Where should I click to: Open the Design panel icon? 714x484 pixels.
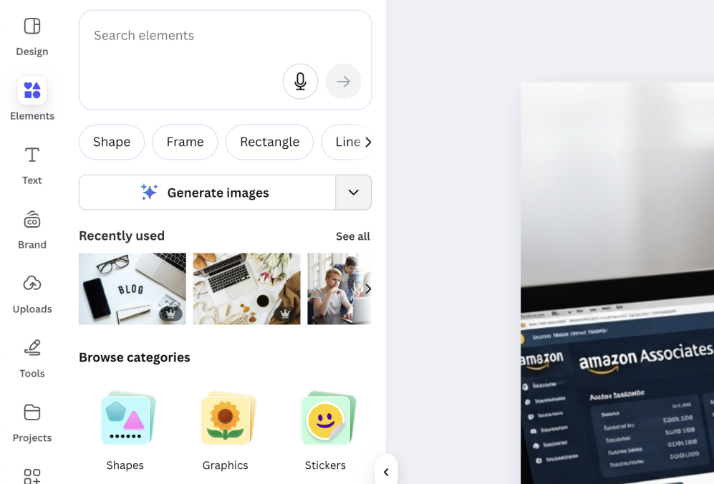[x=32, y=26]
